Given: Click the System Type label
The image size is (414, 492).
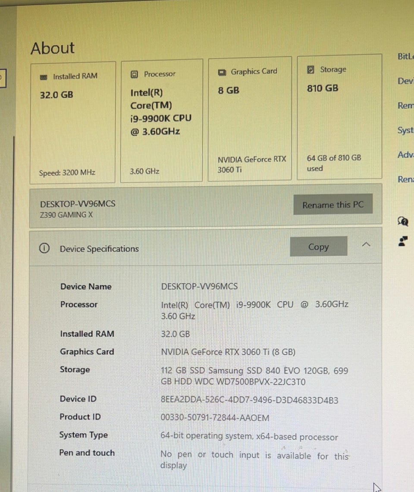Looking at the screenshot, I should 84,435.
